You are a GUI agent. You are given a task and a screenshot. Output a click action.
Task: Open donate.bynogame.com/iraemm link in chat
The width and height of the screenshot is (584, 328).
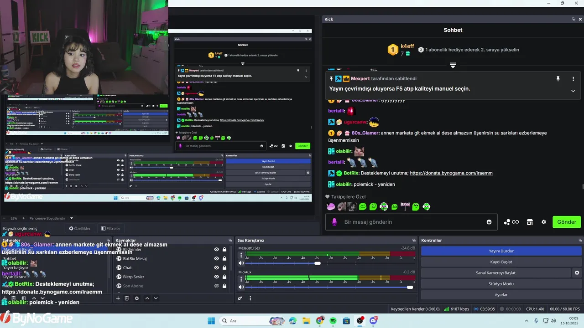(x=451, y=173)
